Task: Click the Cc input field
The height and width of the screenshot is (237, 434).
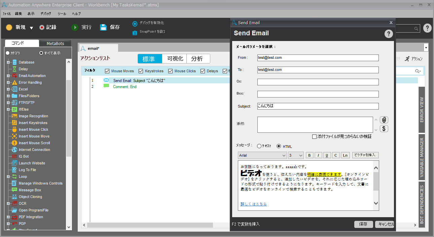Action: coord(318,82)
